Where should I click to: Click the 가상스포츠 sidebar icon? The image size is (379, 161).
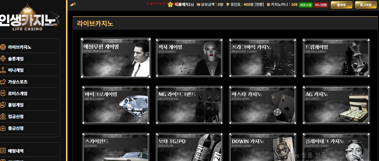coord(3,82)
